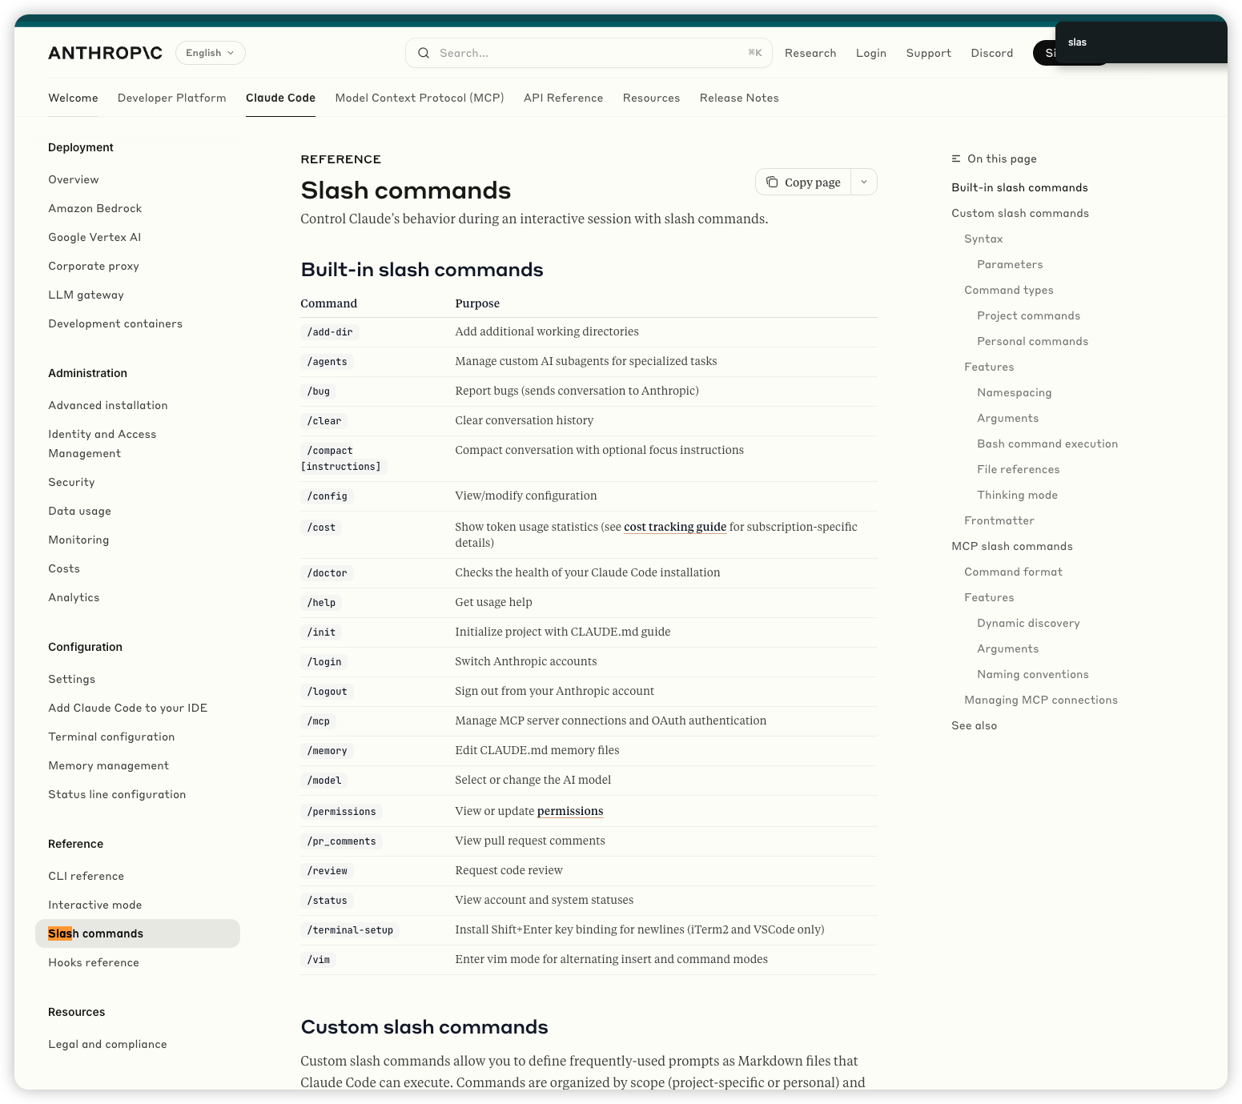Viewport: 1242px width, 1104px height.
Task: Open Data usage sidebar page
Action: [x=79, y=511]
